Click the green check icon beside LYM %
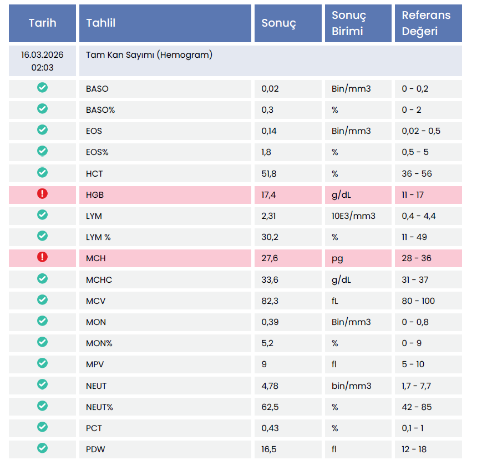This screenshot has width=487, height=470. tap(42, 236)
